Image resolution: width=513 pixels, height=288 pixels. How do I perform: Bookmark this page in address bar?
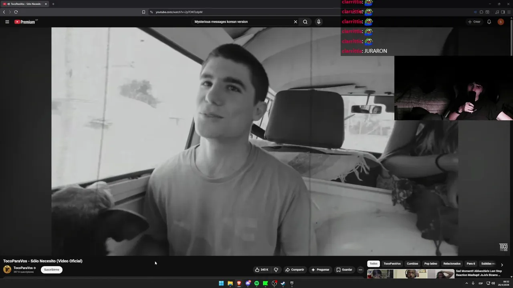point(143,12)
